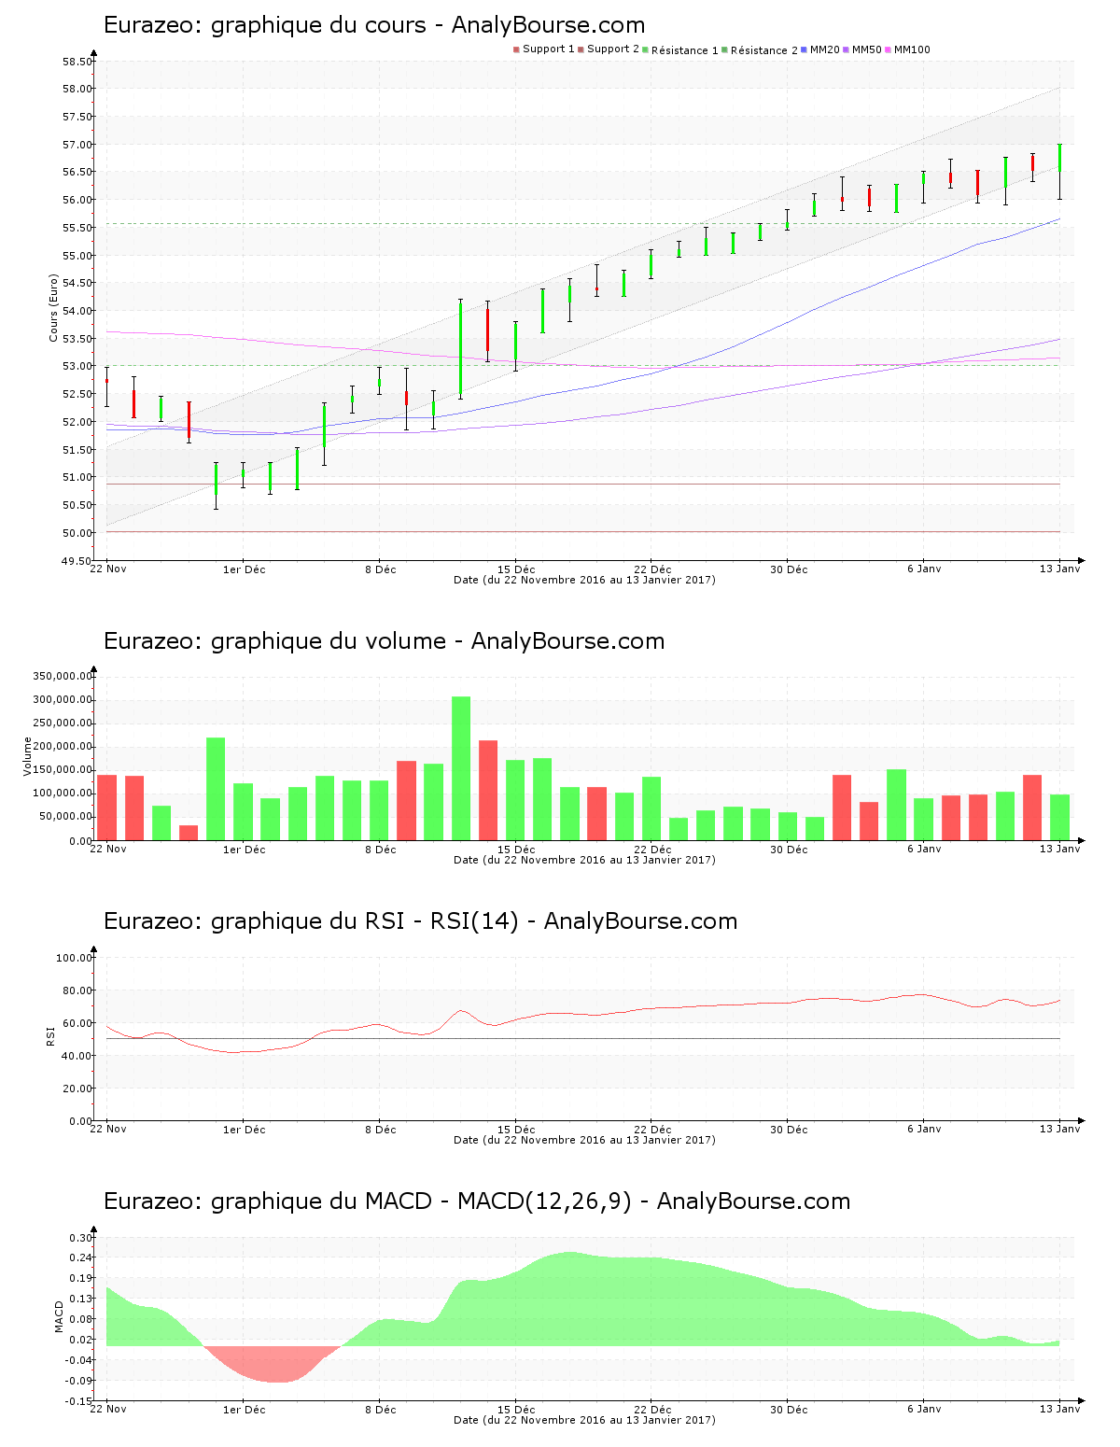Click the shortest red volume bar
1120x1447 pixels.
click(189, 833)
